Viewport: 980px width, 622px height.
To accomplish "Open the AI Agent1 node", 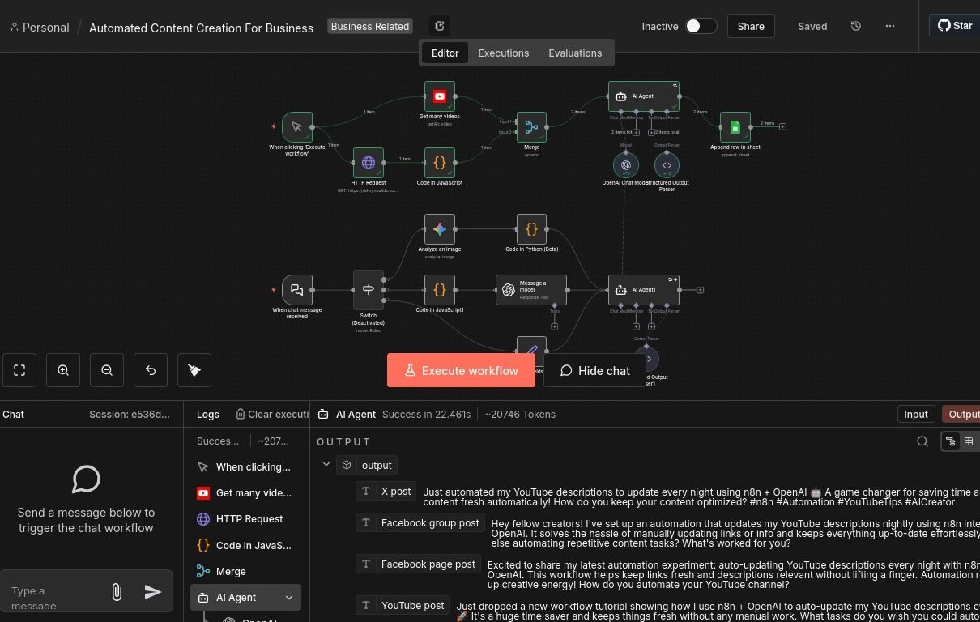I will (x=644, y=290).
